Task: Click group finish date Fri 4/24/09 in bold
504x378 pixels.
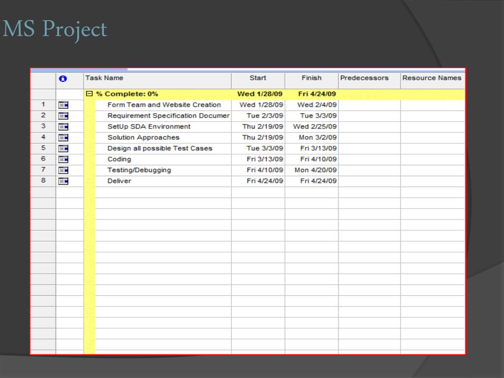Action: click(317, 94)
